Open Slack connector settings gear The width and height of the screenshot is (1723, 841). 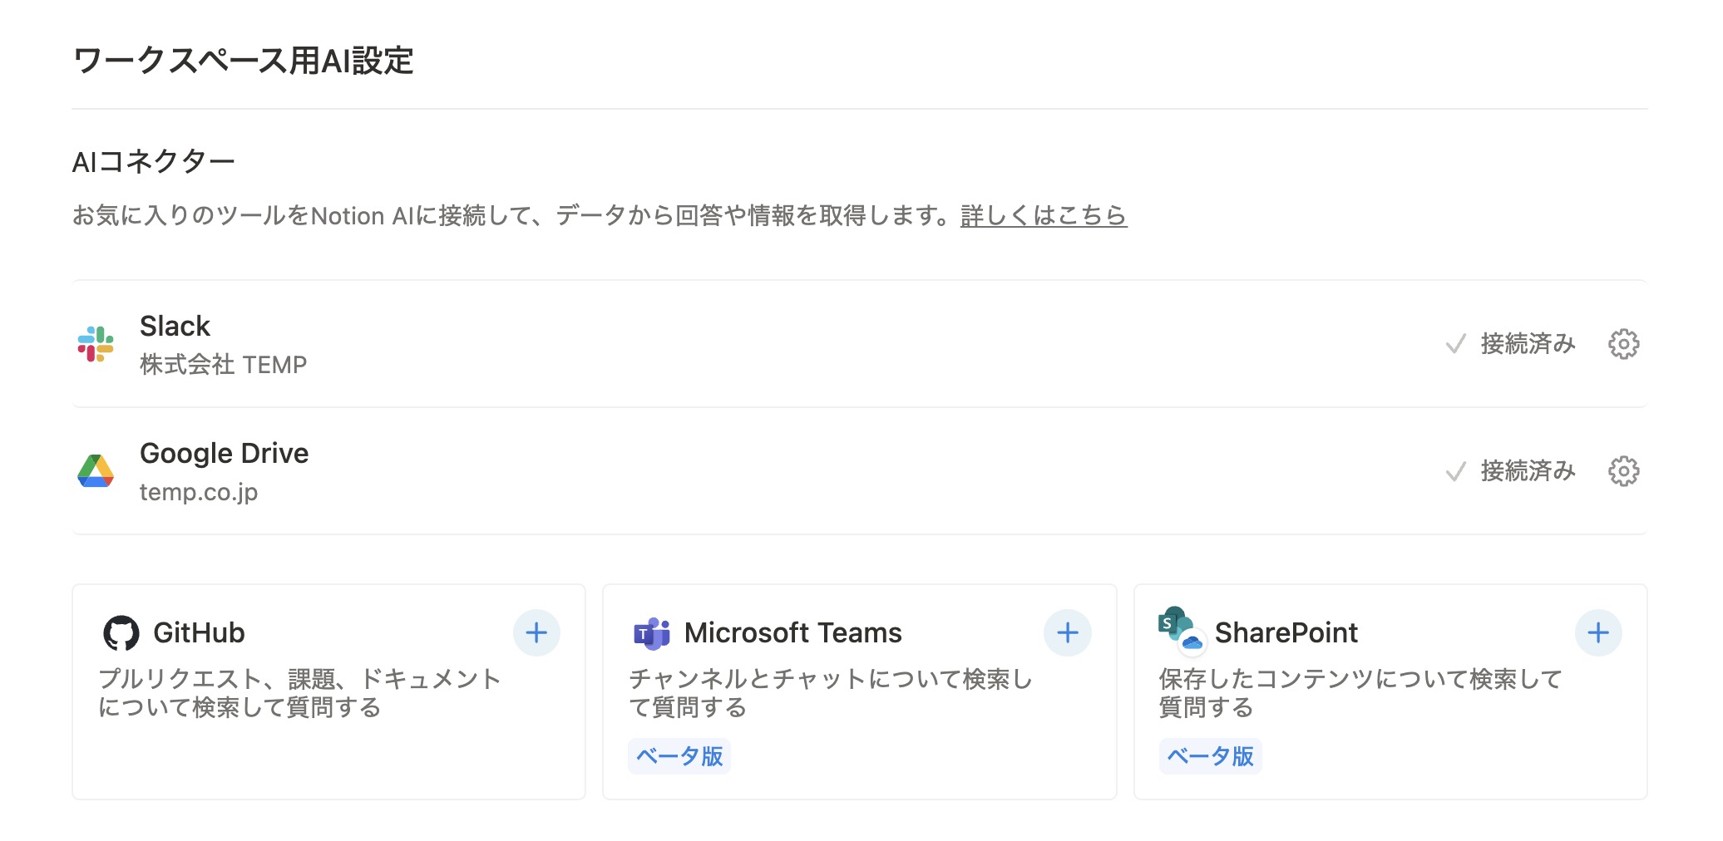(x=1623, y=344)
